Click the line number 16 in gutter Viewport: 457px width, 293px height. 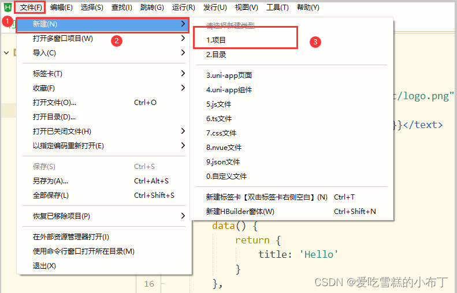click(149, 284)
